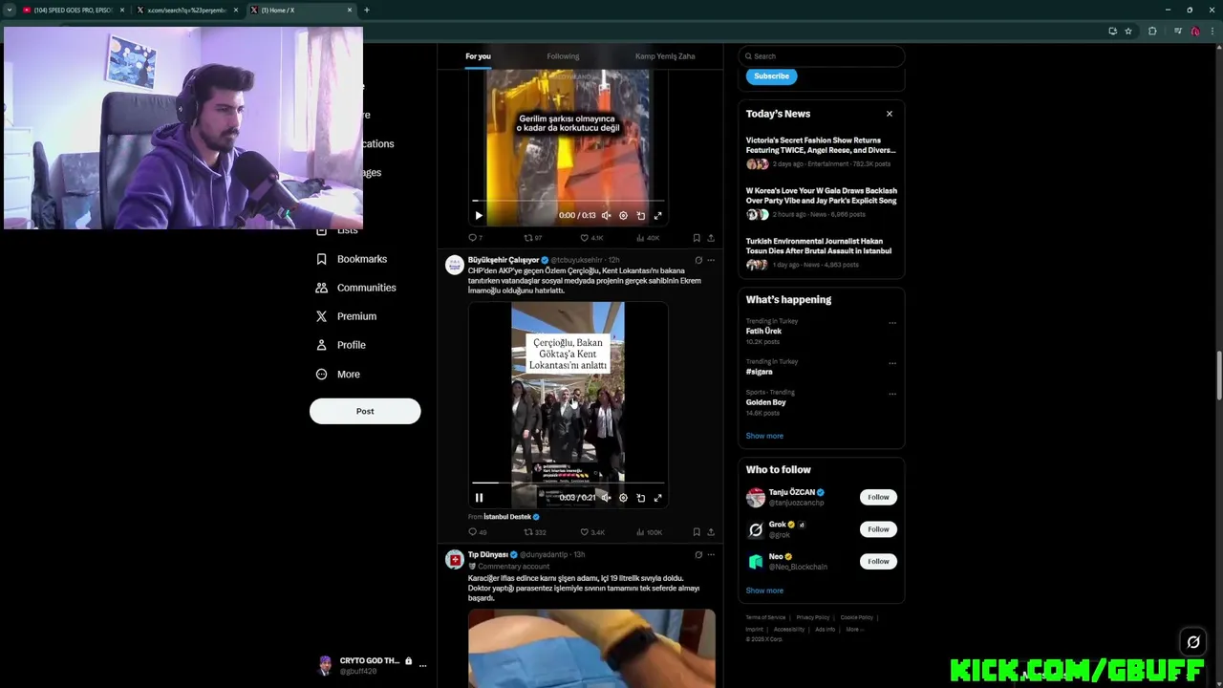This screenshot has width=1223, height=688.
Task: Expand the 0:21 video to fullscreen
Action: coord(657,497)
